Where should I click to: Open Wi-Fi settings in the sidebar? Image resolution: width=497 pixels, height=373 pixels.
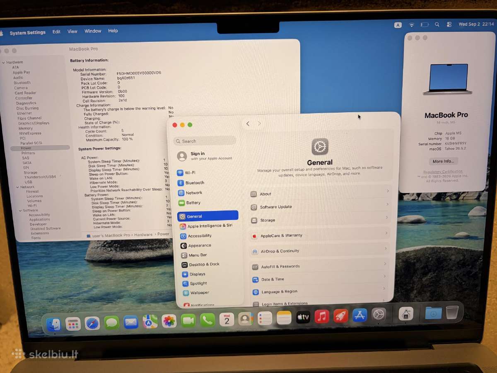186,173
